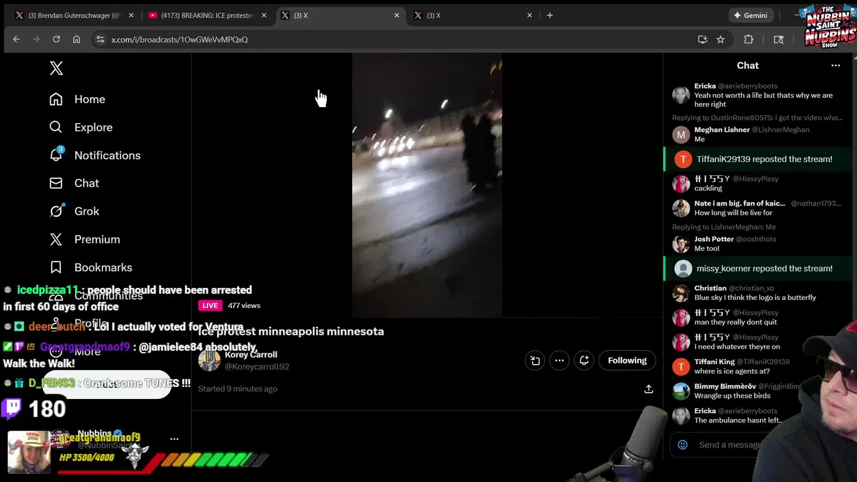Click broadcast title about Minneapolis protest
Image resolution: width=857 pixels, height=482 pixels.
(x=291, y=331)
